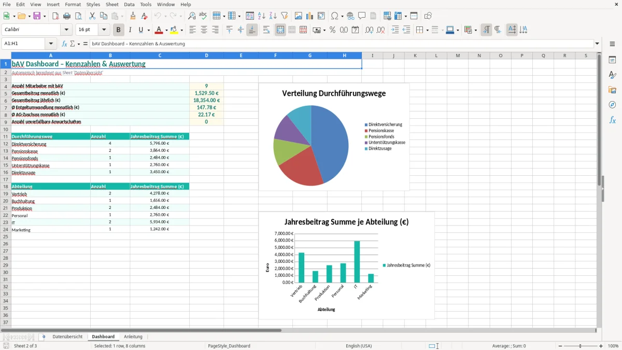Click the Insert Pivot Table icon
The height and width of the screenshot is (350, 622).
[321, 16]
